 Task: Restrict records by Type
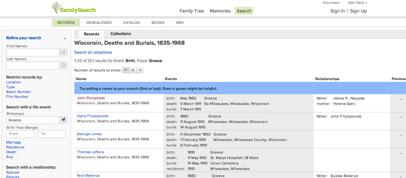point(10,87)
